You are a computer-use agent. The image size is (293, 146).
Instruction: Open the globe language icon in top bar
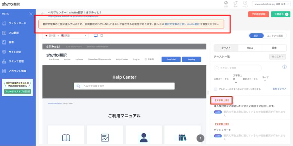point(226,3)
